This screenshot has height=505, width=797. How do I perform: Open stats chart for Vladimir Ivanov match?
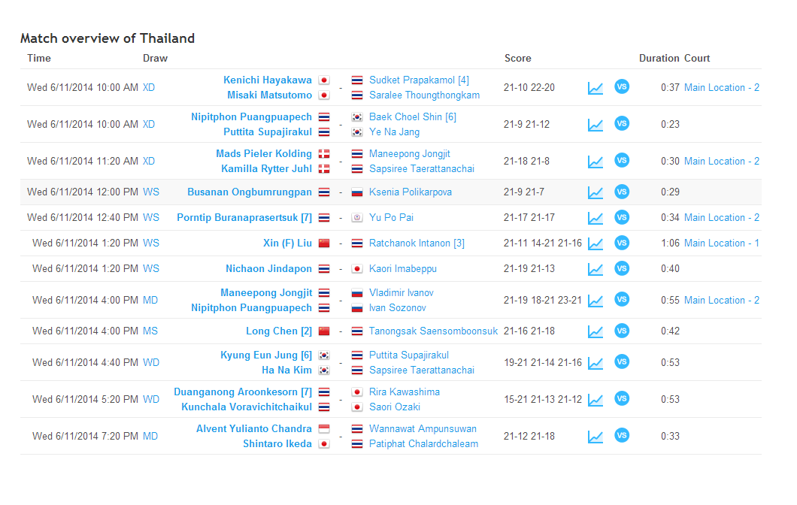[x=595, y=301]
